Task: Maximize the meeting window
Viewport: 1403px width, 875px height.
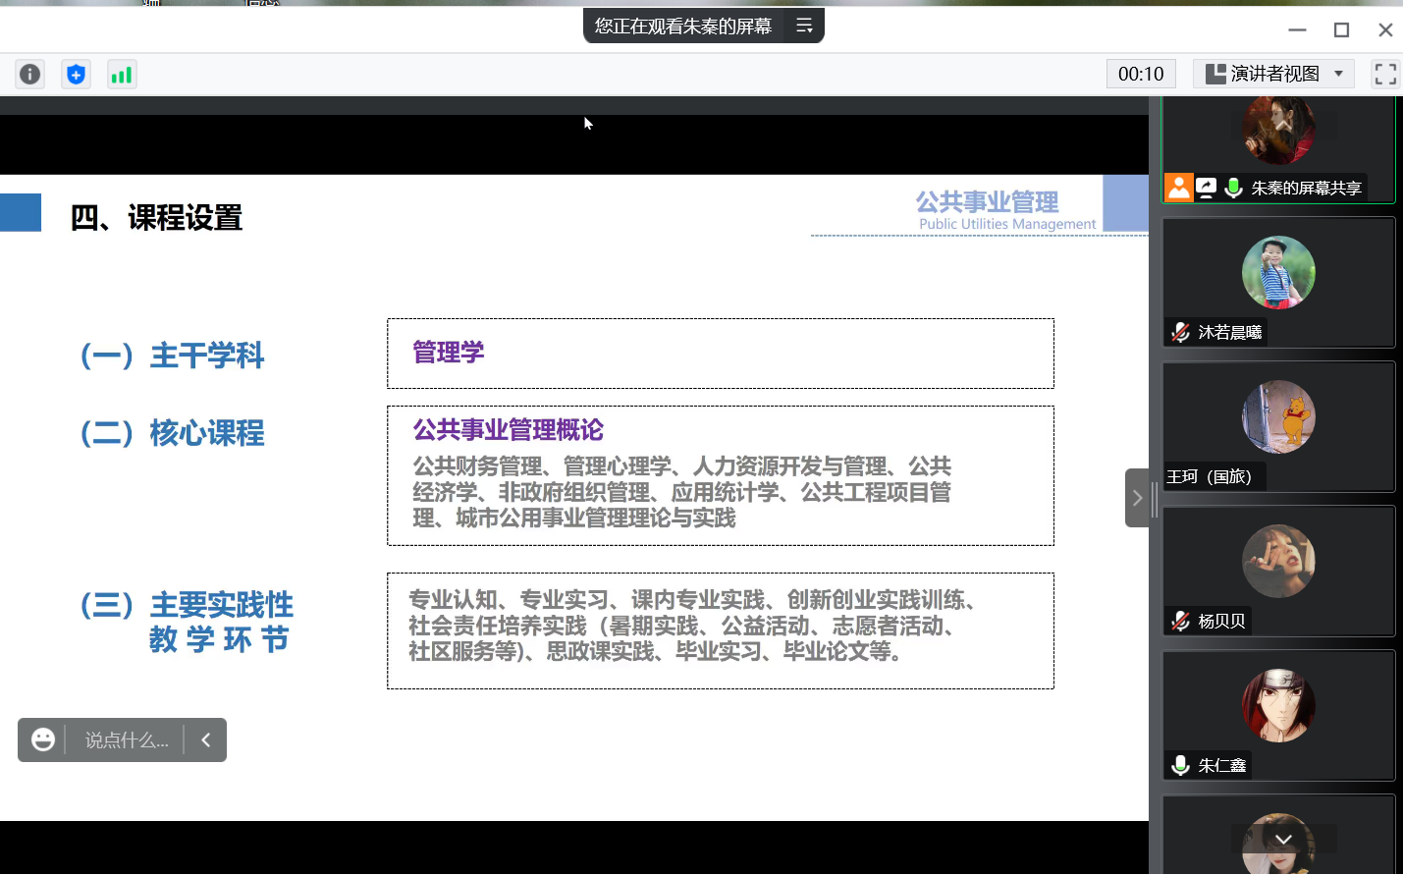Action: click(1341, 29)
